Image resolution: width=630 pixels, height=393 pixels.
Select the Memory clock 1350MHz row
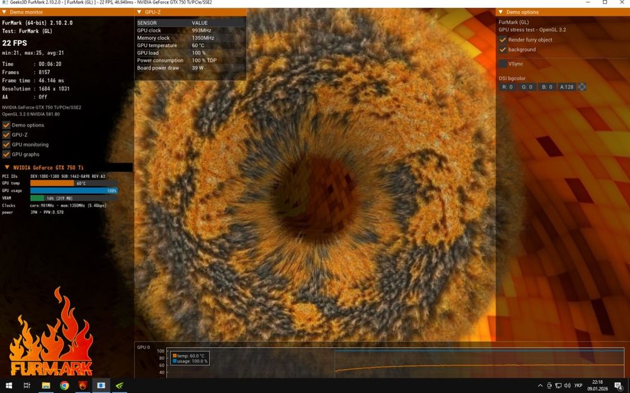tap(191, 38)
